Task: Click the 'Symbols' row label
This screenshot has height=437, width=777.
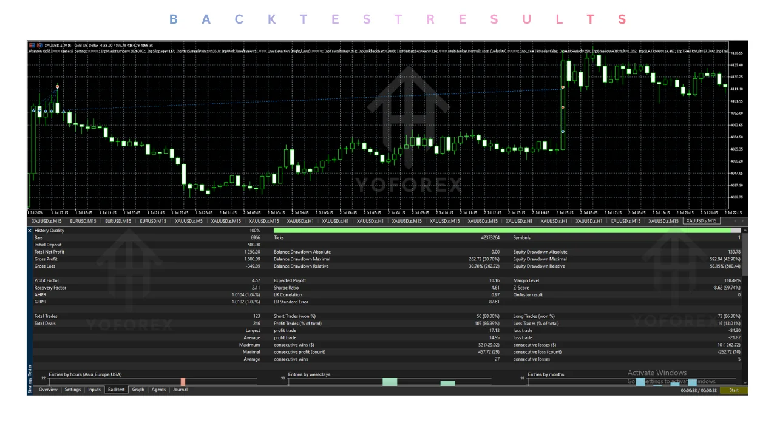Action: (x=521, y=238)
